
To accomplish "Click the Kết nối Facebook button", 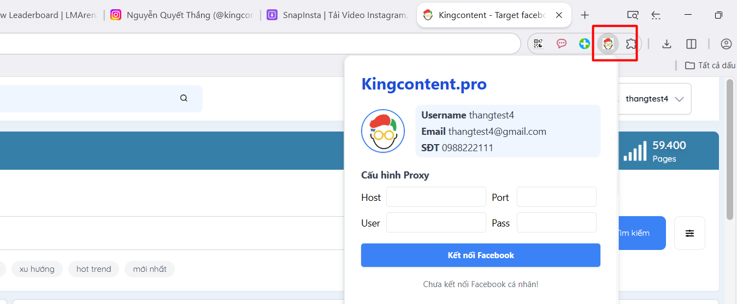I will pos(480,255).
